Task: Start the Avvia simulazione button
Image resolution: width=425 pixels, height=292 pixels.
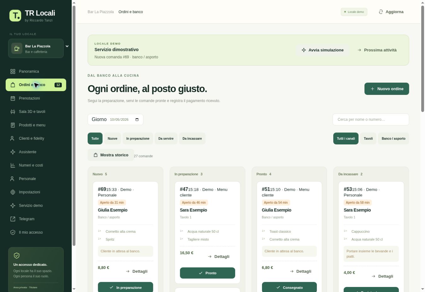Action: pos(323,50)
